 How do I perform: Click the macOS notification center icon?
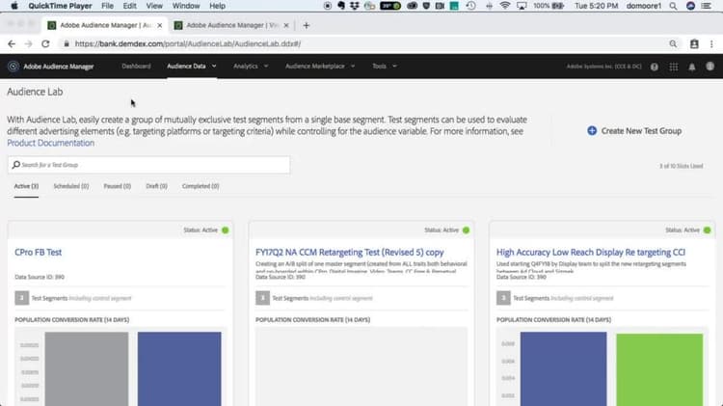point(707,6)
